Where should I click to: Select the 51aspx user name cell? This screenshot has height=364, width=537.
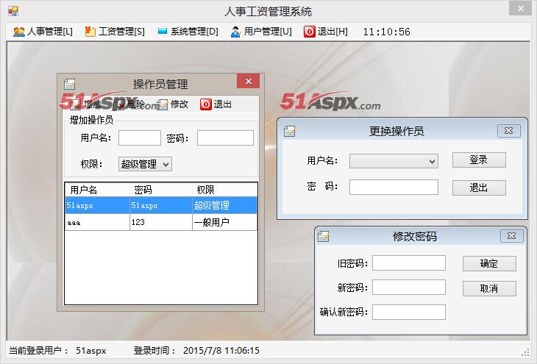[x=97, y=205]
